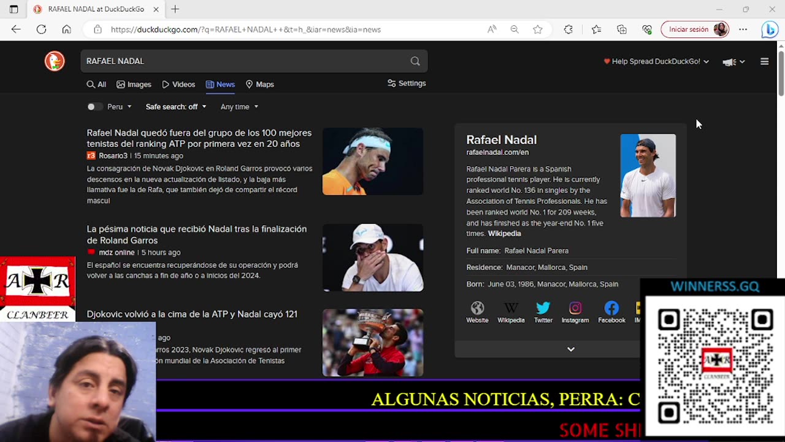Open browser settings and more menu
The height and width of the screenshot is (442, 785).
click(x=743, y=29)
